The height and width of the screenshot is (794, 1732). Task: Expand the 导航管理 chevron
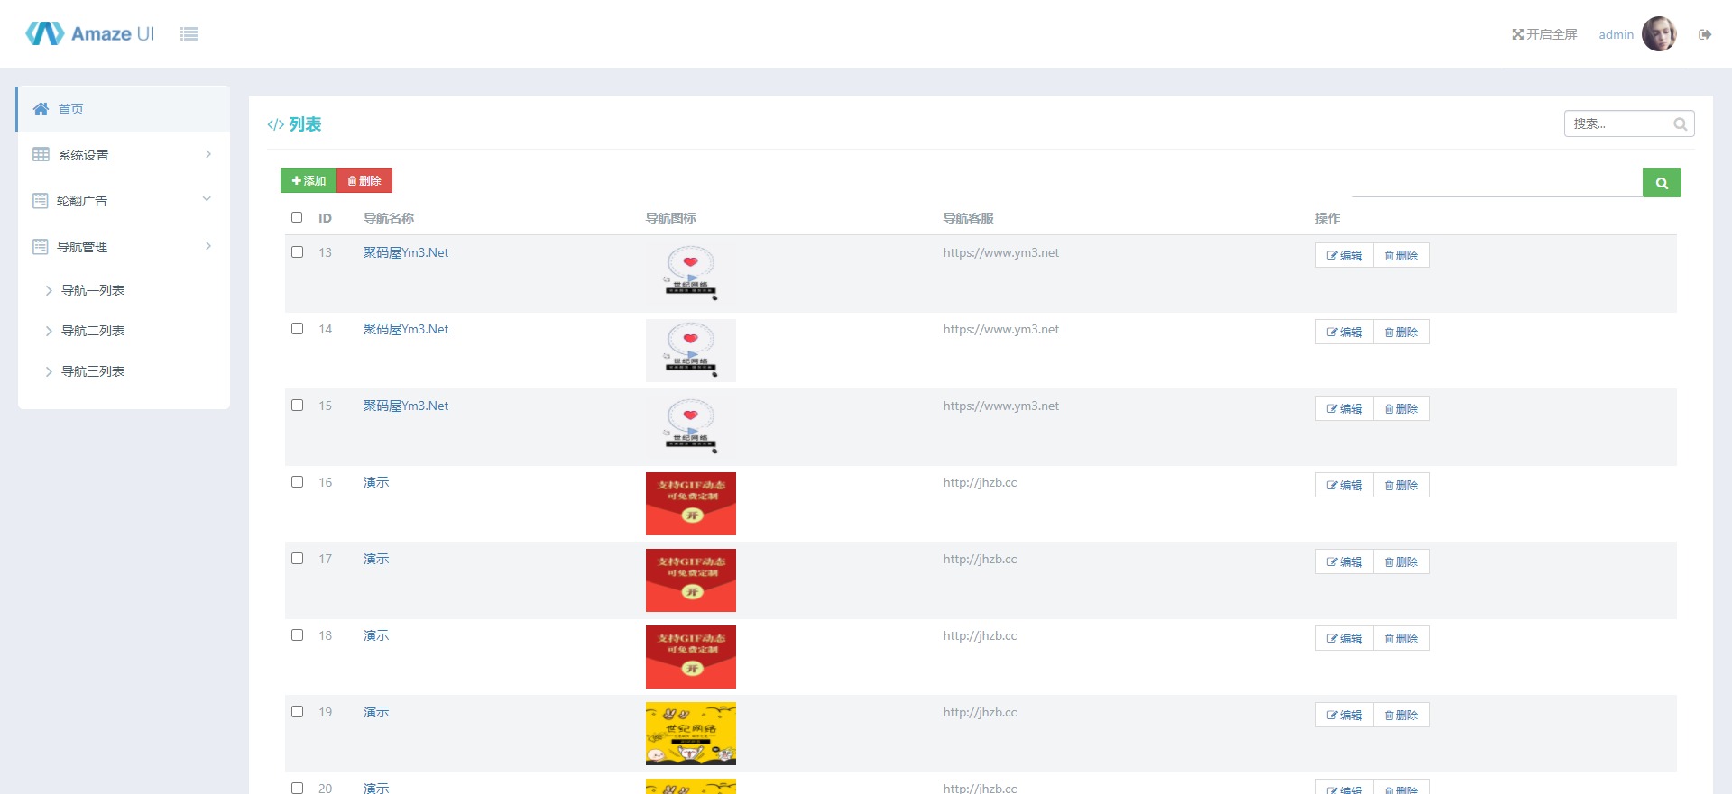[x=208, y=246]
